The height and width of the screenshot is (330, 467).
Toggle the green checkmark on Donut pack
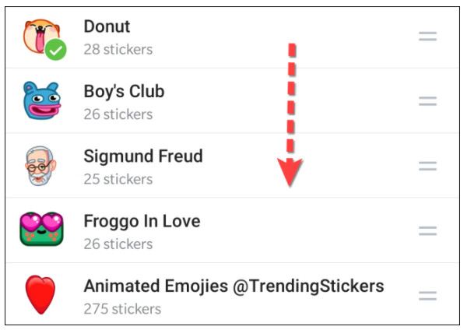pos(54,50)
